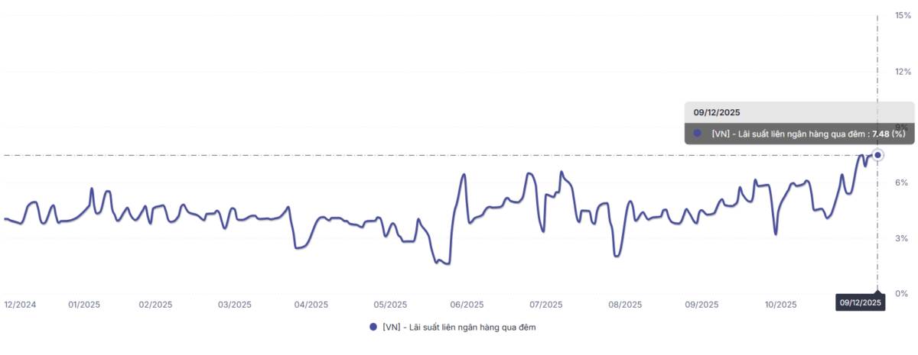Click the 04/2025 x-axis label
This screenshot has height=355, width=918.
311,304
